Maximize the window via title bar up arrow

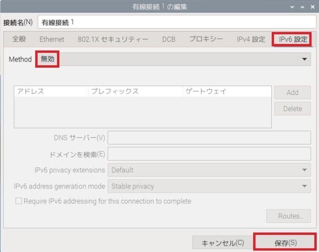(x=302, y=7)
